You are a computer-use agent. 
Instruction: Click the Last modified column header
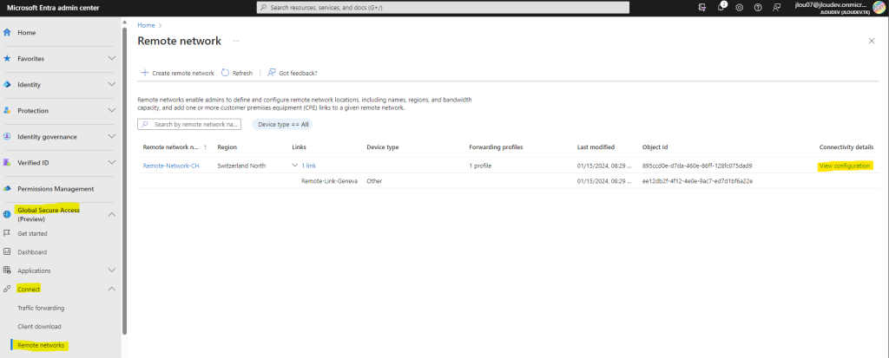coord(596,147)
